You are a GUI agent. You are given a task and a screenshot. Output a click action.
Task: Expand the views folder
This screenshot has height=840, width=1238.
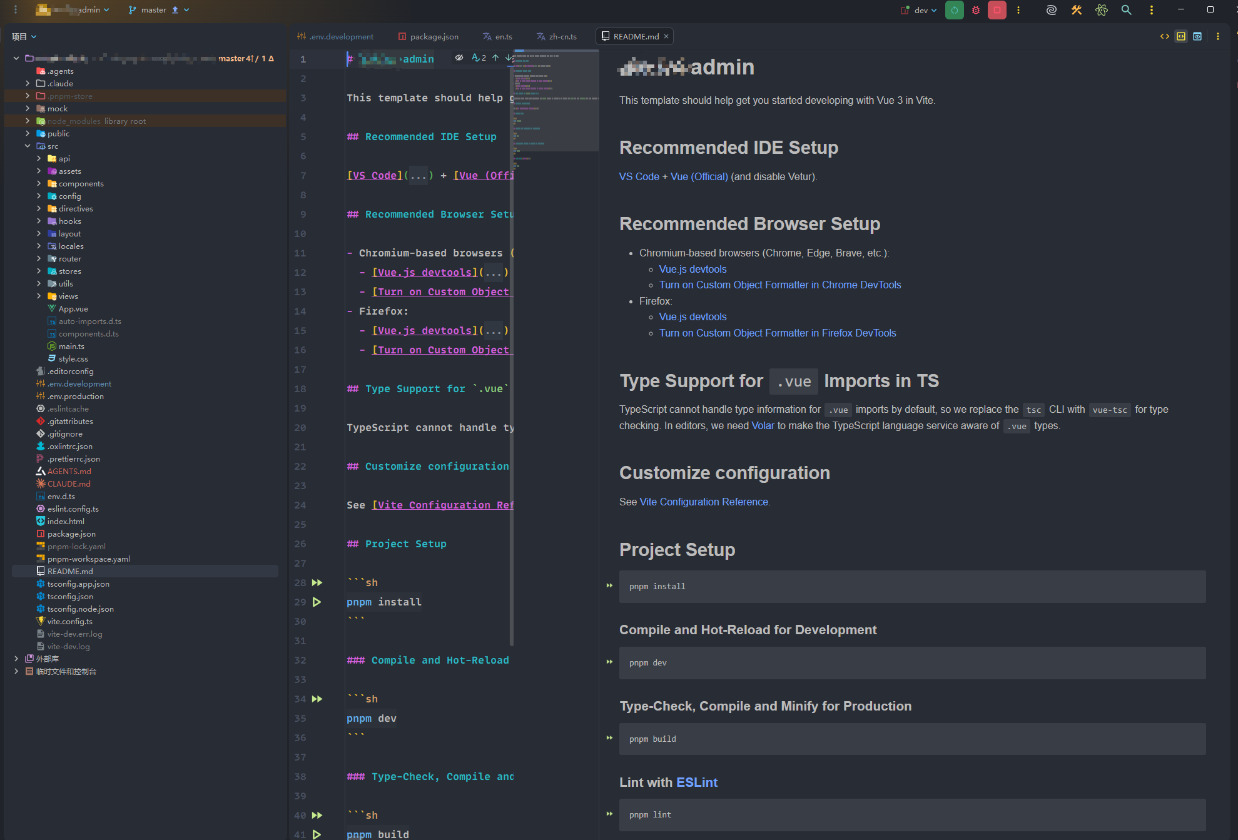pos(39,296)
